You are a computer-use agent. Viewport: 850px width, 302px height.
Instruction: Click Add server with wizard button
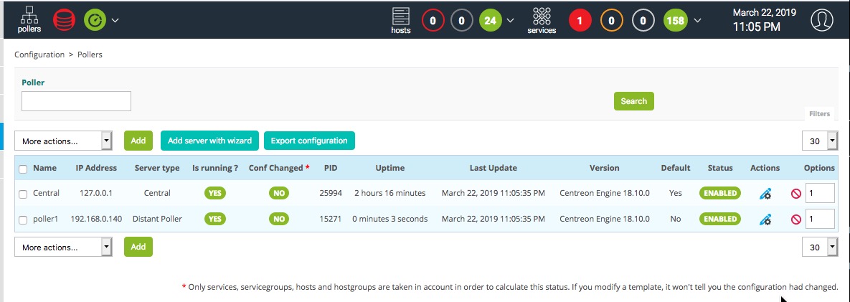[x=209, y=141]
